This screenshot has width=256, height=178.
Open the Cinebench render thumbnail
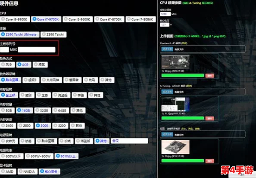coord(175,62)
